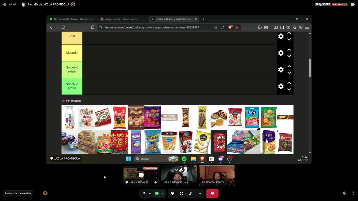
Task: Share the page via address bar icon
Action: click(222, 27)
